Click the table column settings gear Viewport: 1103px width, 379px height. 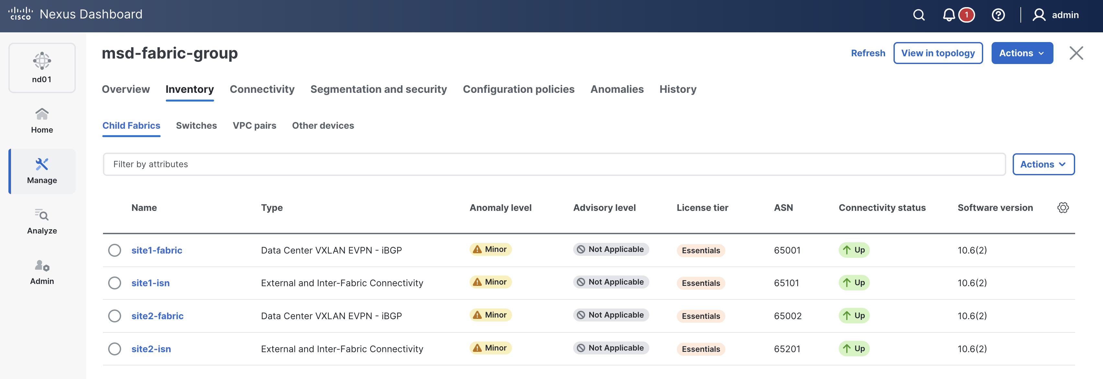pos(1063,208)
